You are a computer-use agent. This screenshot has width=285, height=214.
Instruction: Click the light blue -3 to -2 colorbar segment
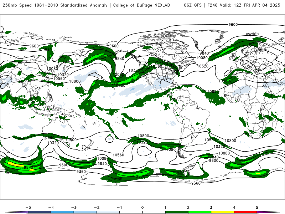[85, 212]
